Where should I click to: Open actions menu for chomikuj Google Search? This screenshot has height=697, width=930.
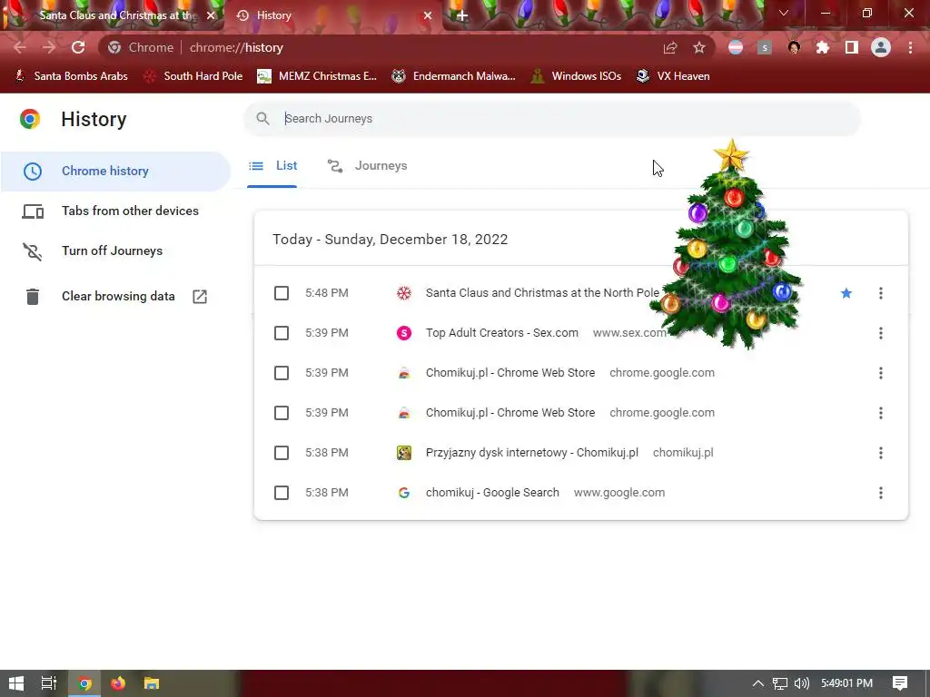[x=881, y=493]
